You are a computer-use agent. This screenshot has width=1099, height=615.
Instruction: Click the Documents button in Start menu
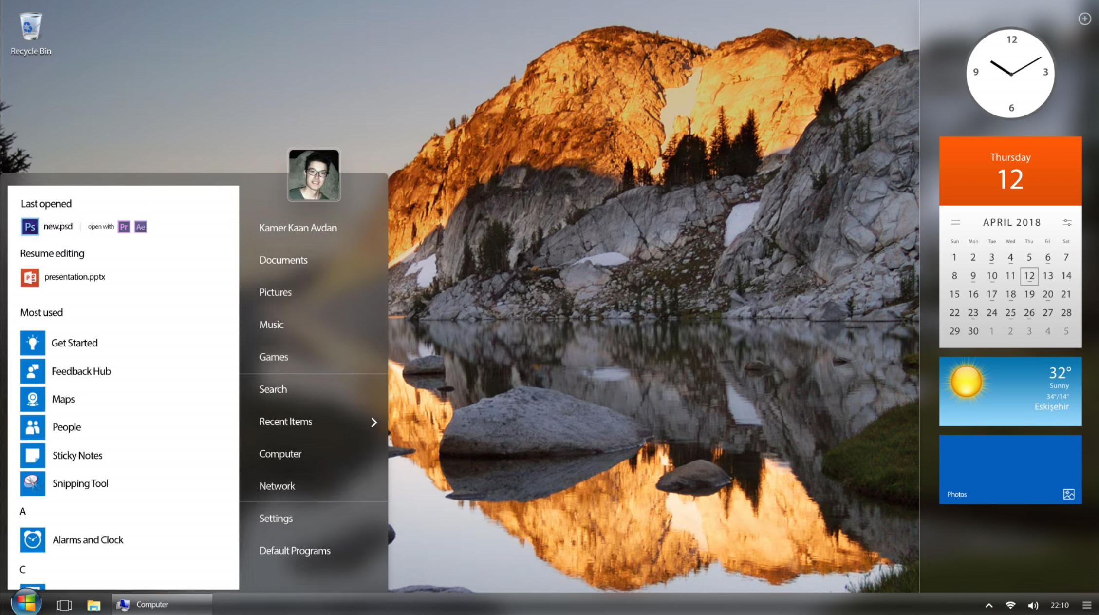282,260
